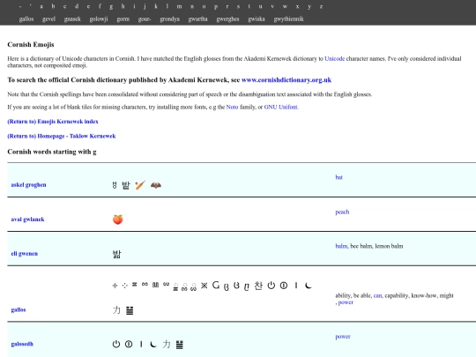Image resolution: width=476 pixels, height=357 pixels.
Task: Jump to letter a in alphabet bar
Action: pyautogui.click(x=41, y=6)
